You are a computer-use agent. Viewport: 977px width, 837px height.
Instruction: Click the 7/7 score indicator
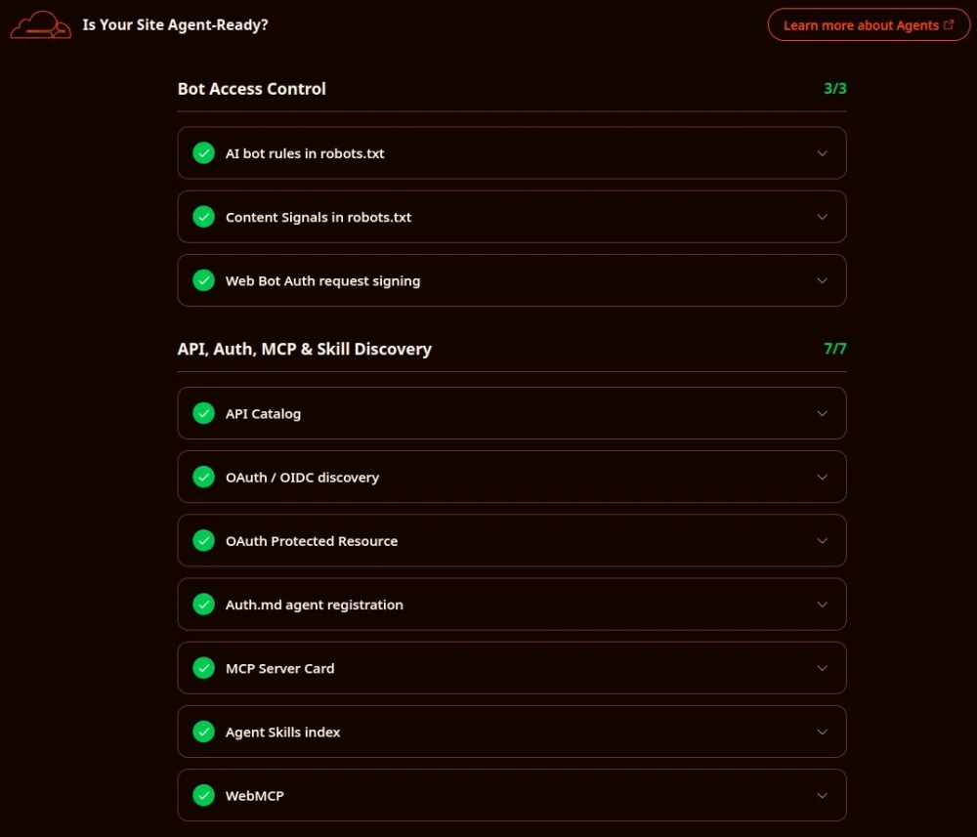(x=835, y=349)
